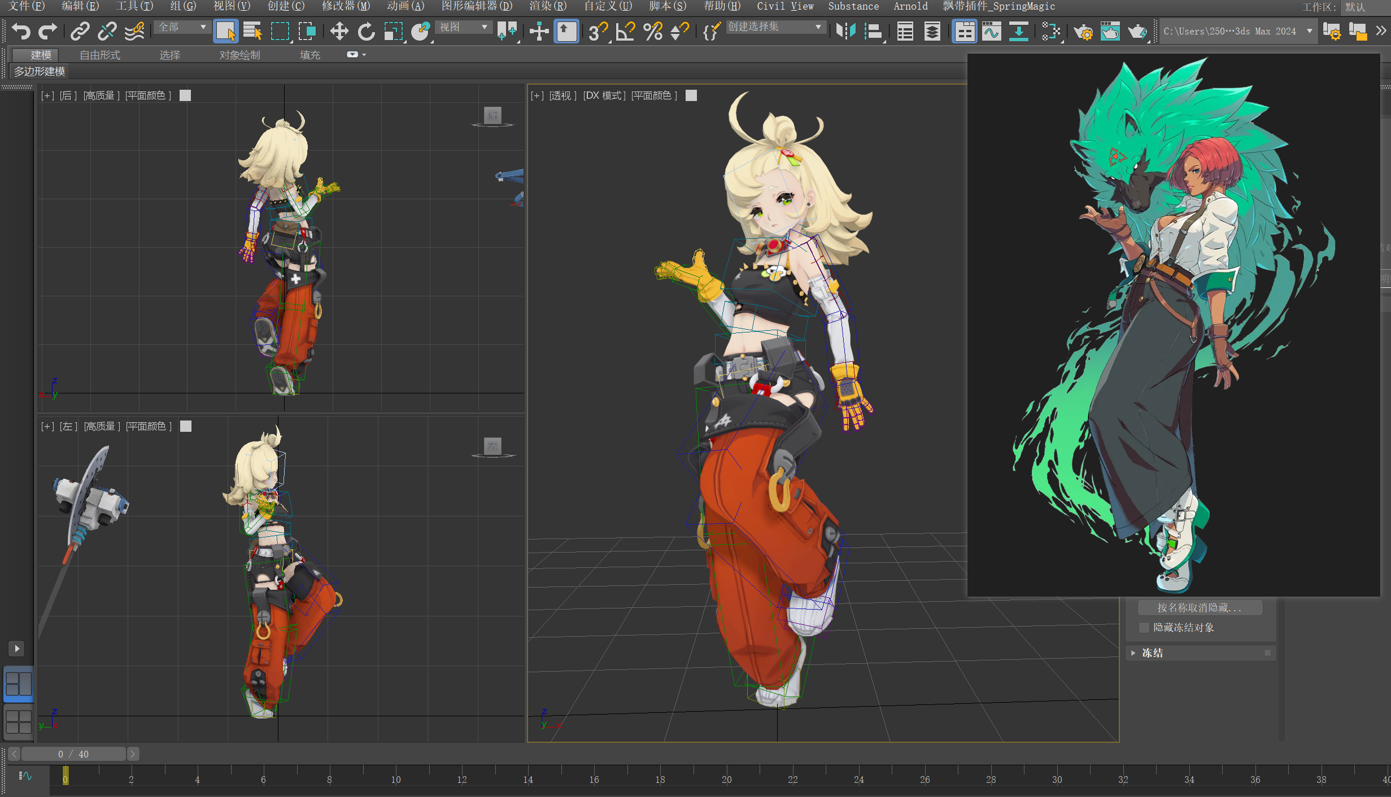Toggle keyboard shortcut override button

point(566,31)
